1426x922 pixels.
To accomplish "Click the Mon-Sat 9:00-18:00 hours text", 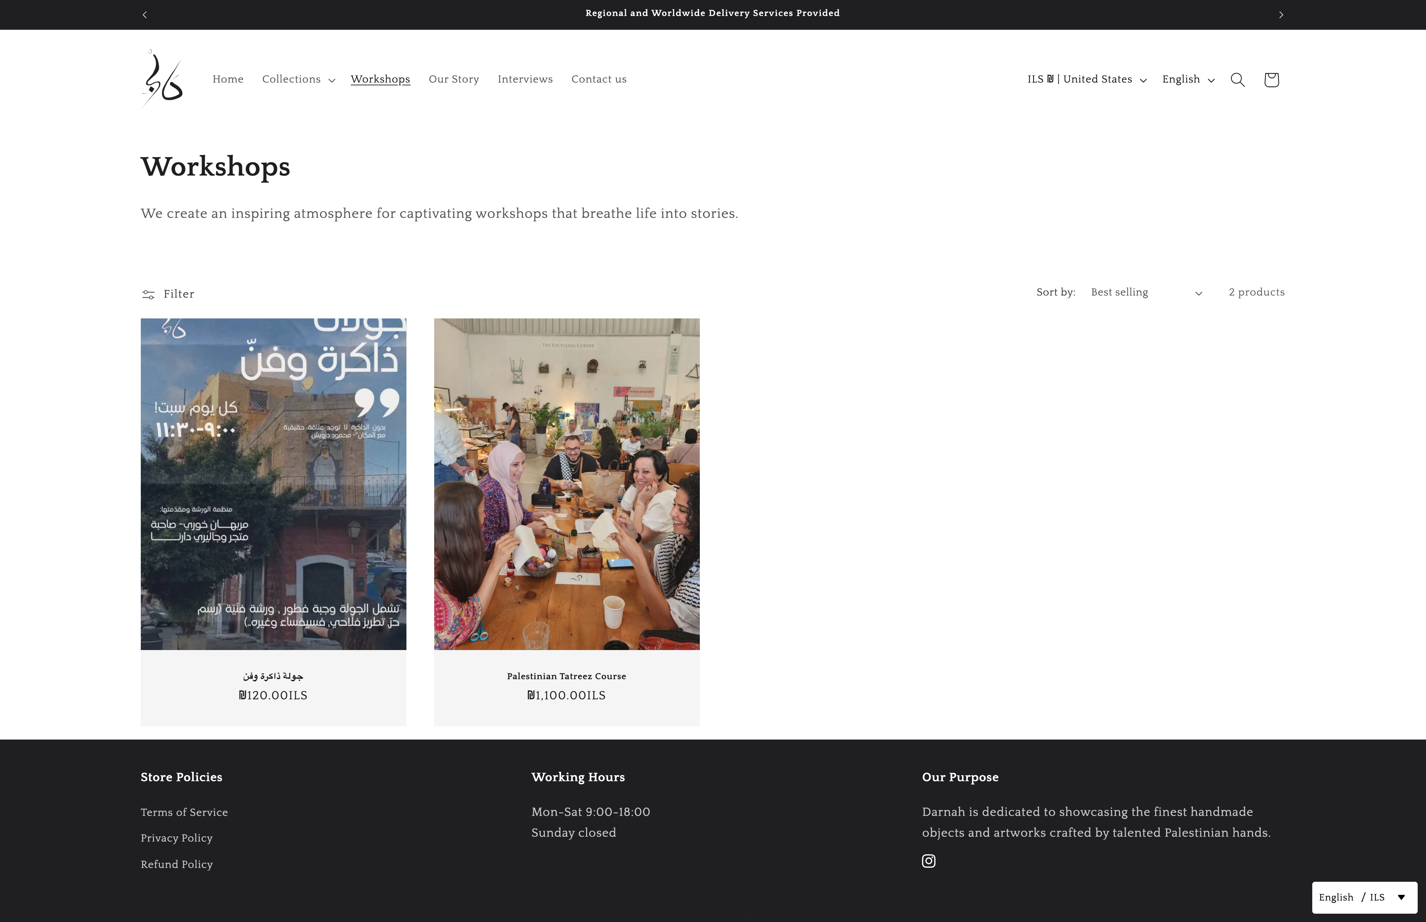I will (x=591, y=812).
